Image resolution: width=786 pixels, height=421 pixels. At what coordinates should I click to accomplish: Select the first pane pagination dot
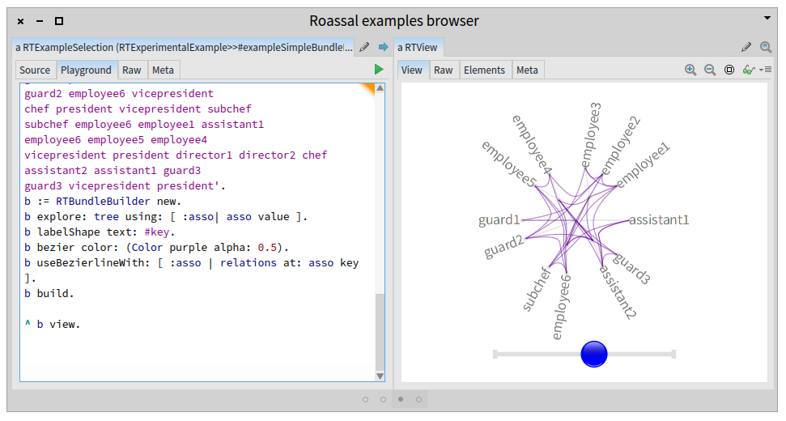tap(365, 399)
